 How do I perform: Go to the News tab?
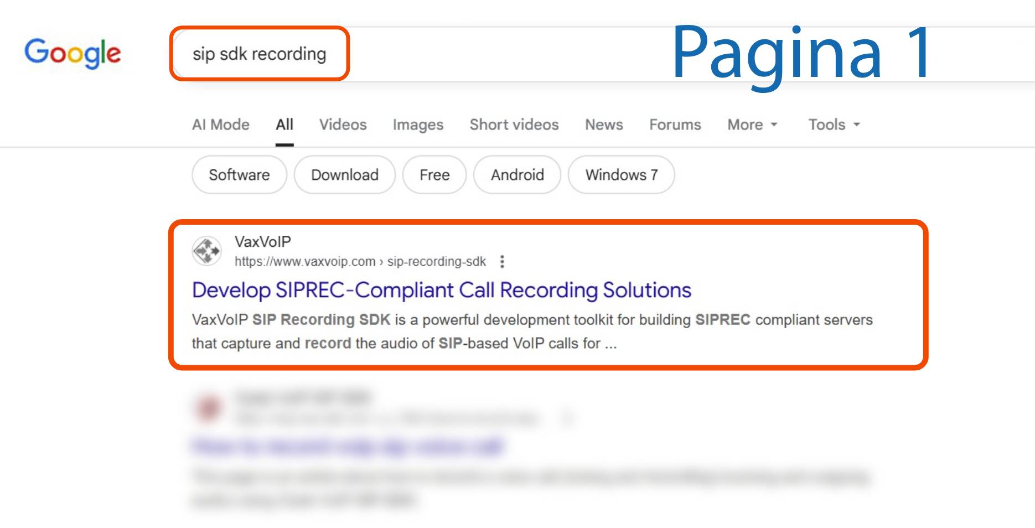click(x=604, y=125)
